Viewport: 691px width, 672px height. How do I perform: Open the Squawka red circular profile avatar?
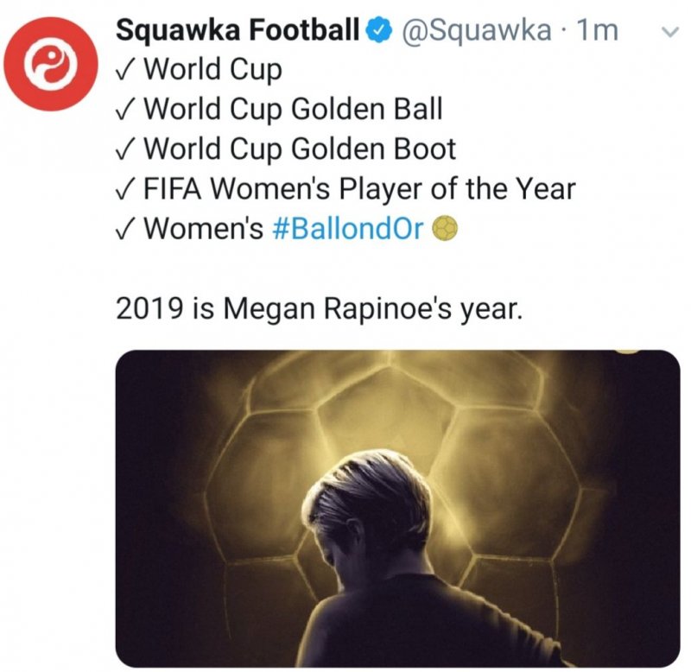click(x=51, y=64)
